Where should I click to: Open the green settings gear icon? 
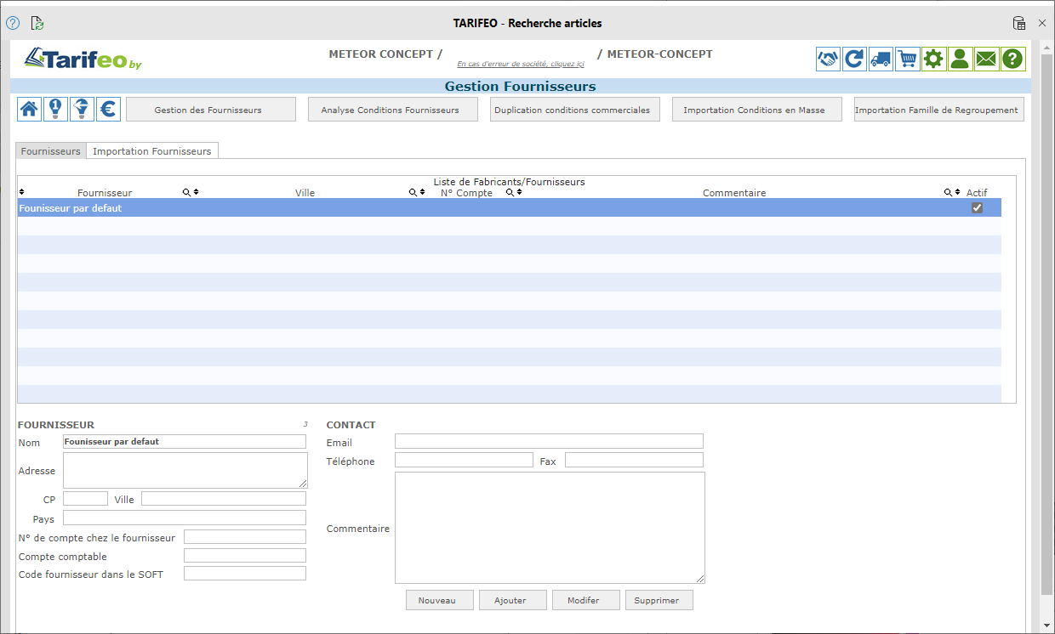[x=934, y=59]
